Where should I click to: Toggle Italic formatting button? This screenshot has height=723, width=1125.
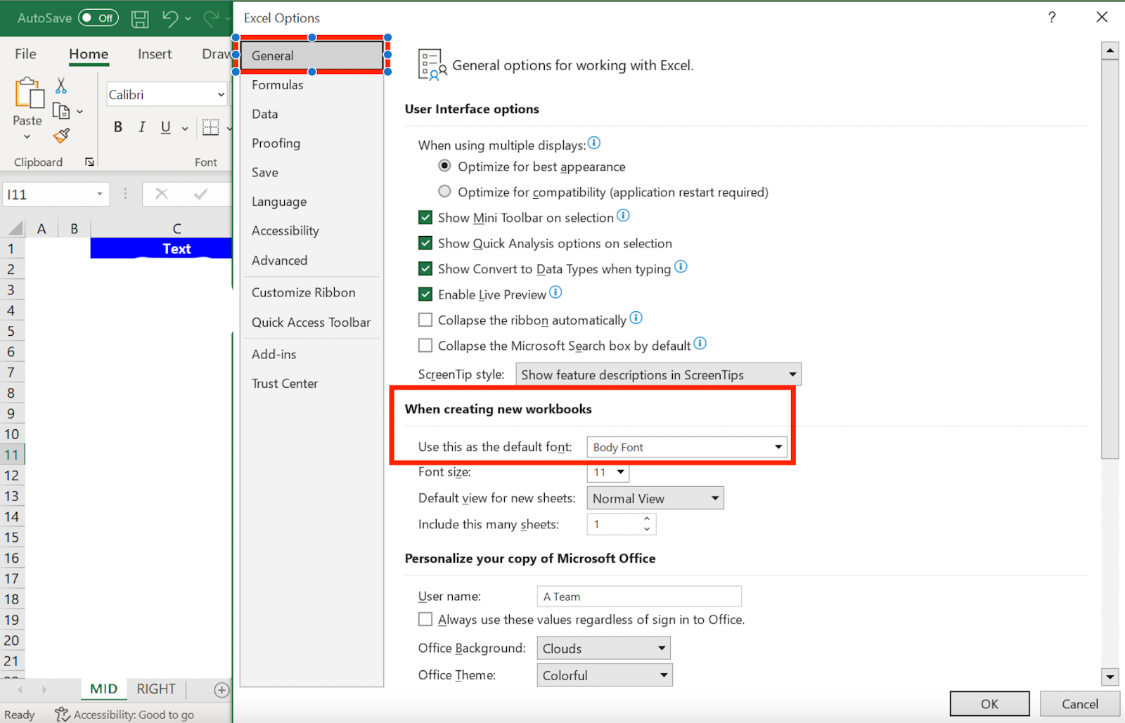142,127
